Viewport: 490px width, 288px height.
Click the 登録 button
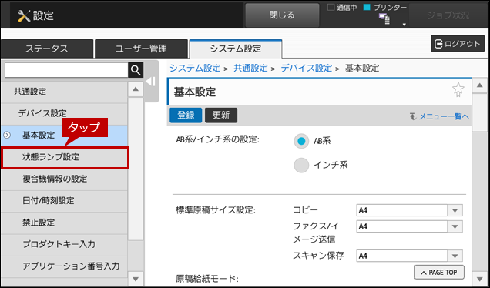point(186,116)
